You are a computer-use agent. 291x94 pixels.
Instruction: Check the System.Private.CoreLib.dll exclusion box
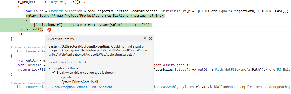[x=58, y=81]
